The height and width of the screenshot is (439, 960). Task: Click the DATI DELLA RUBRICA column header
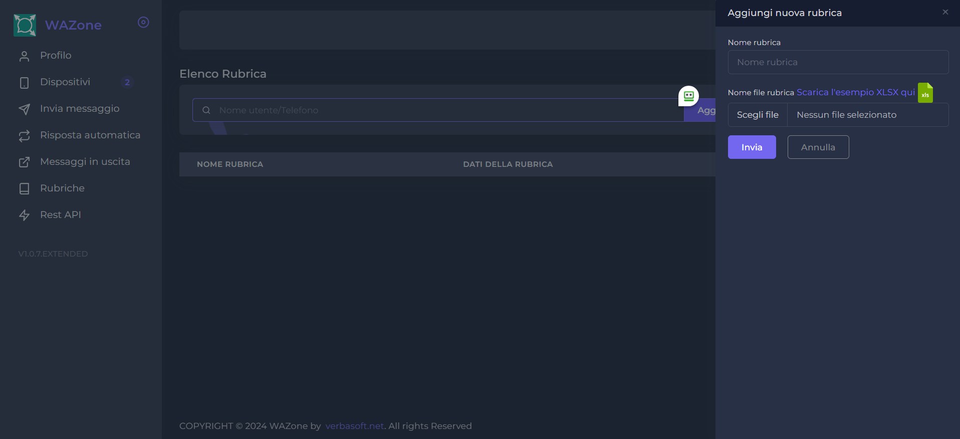point(508,164)
